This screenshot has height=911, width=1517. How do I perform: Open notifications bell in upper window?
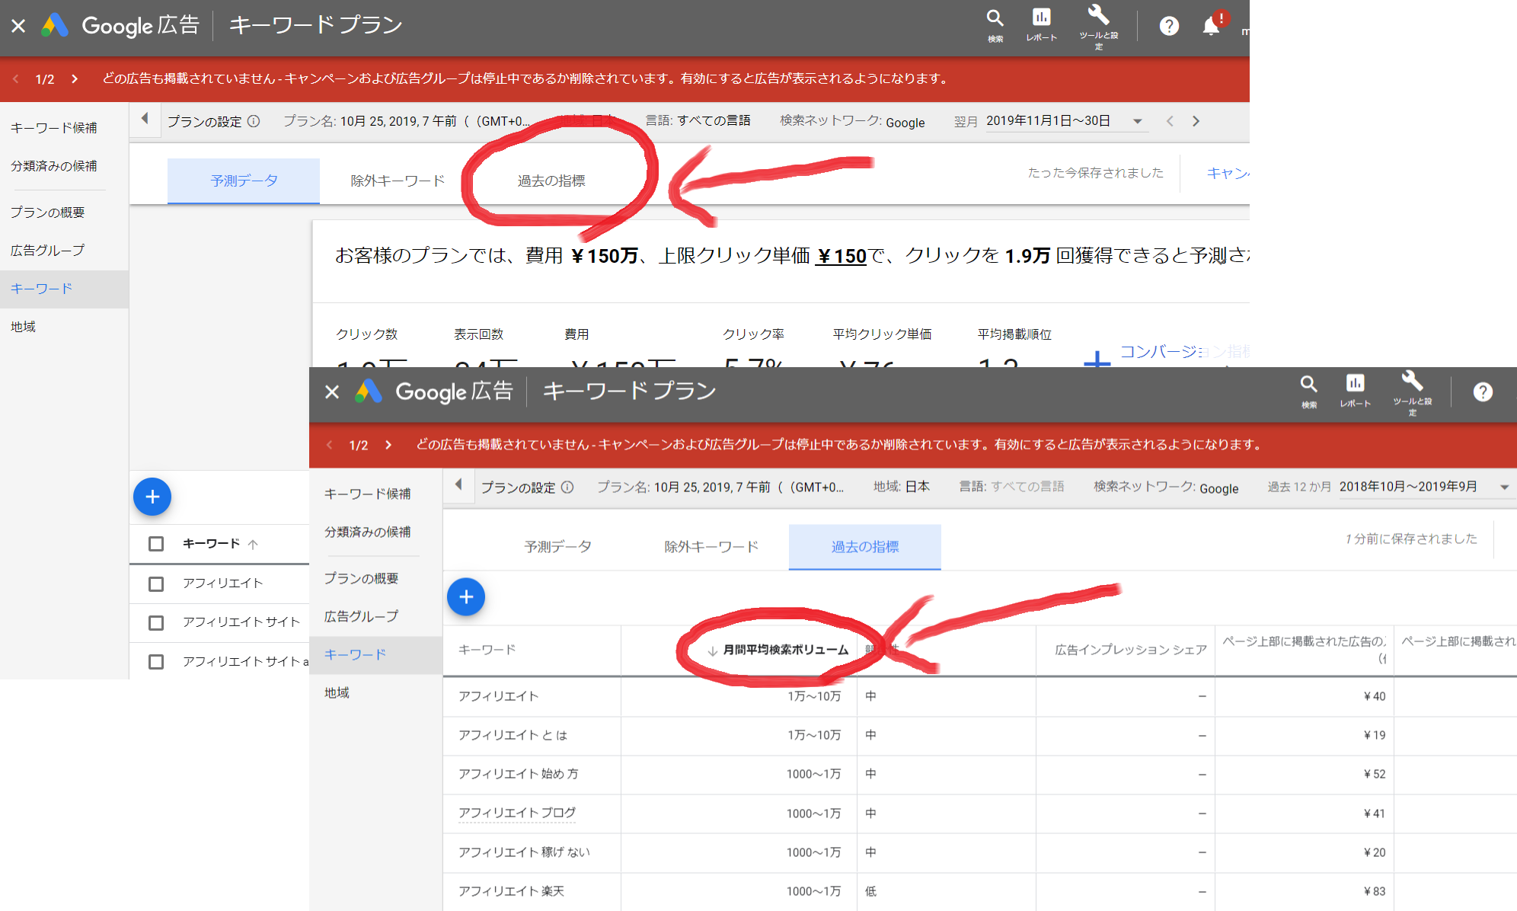click(x=1211, y=26)
